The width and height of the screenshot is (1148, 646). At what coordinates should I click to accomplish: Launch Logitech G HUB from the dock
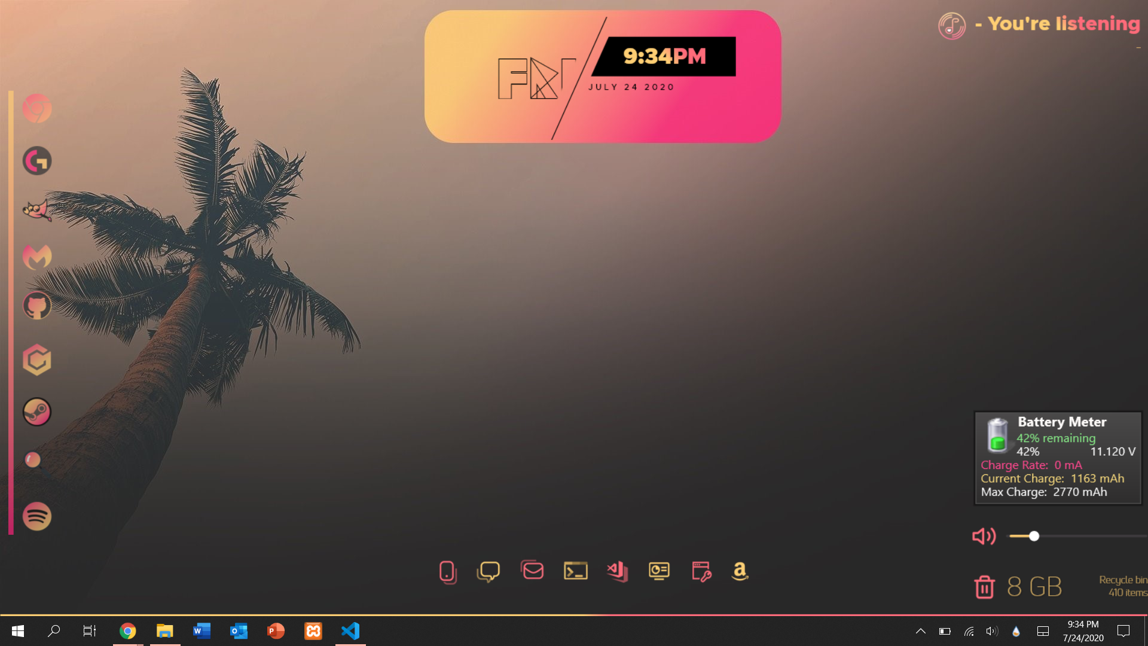click(37, 160)
